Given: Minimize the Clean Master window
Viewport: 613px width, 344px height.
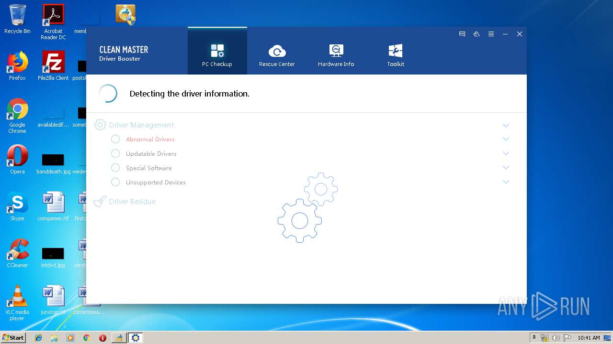Looking at the screenshot, I should [x=505, y=34].
